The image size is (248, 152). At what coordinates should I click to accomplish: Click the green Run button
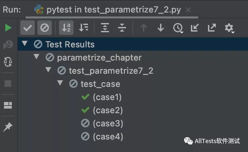[8, 28]
